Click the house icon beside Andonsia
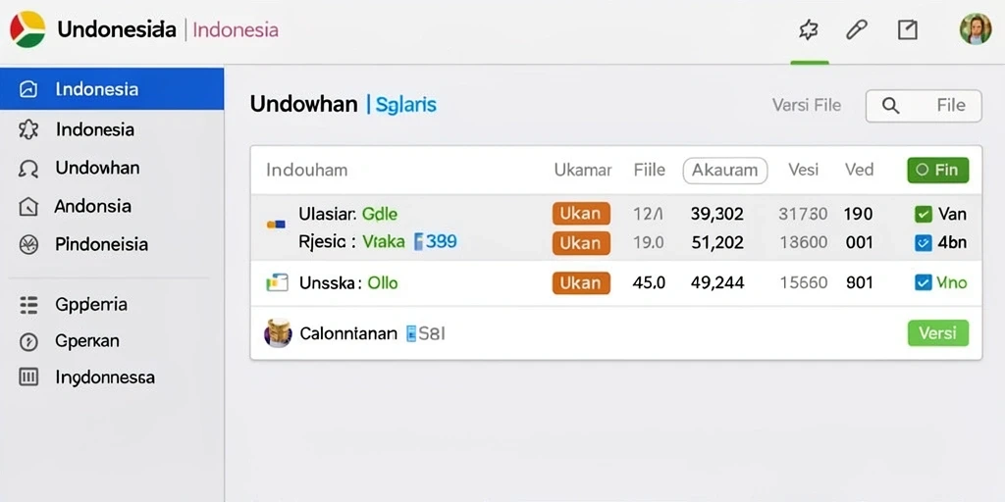 click(x=28, y=206)
